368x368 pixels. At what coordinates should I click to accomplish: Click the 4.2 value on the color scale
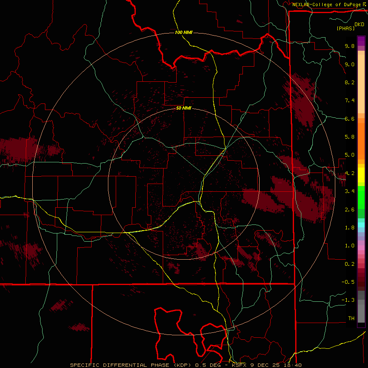pyautogui.click(x=350, y=173)
